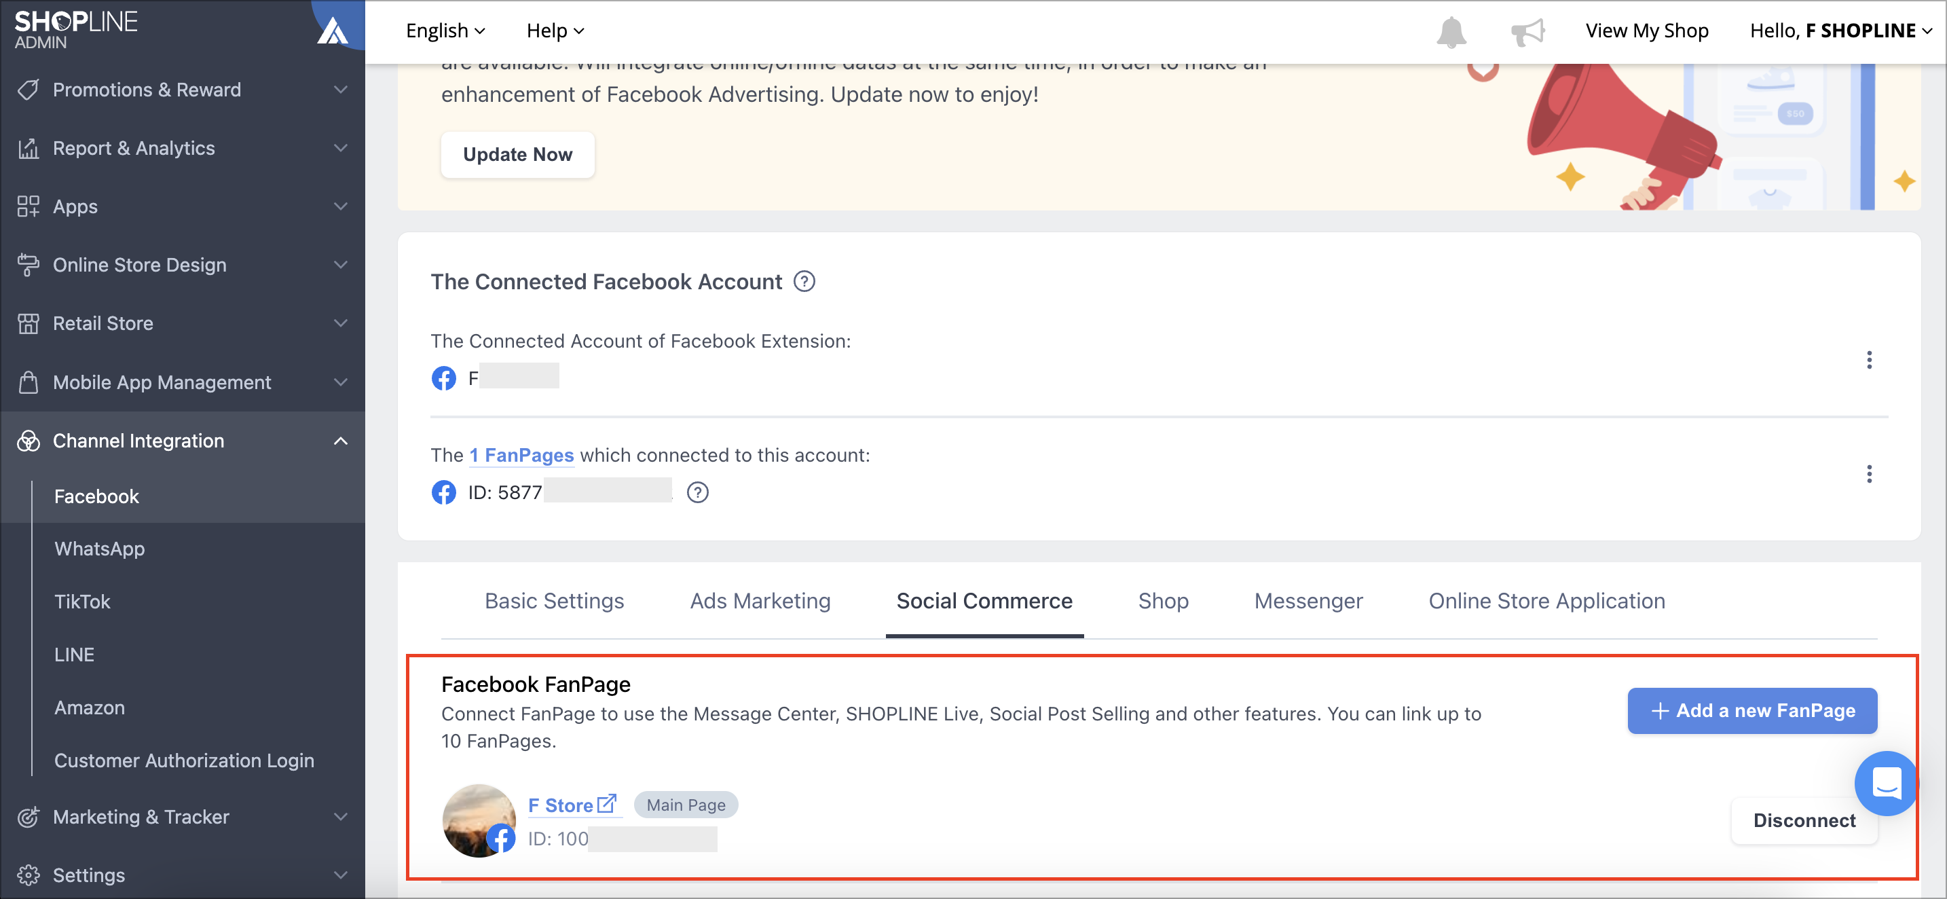
Task: Expand the Promotions & Reward menu
Action: coord(183,90)
